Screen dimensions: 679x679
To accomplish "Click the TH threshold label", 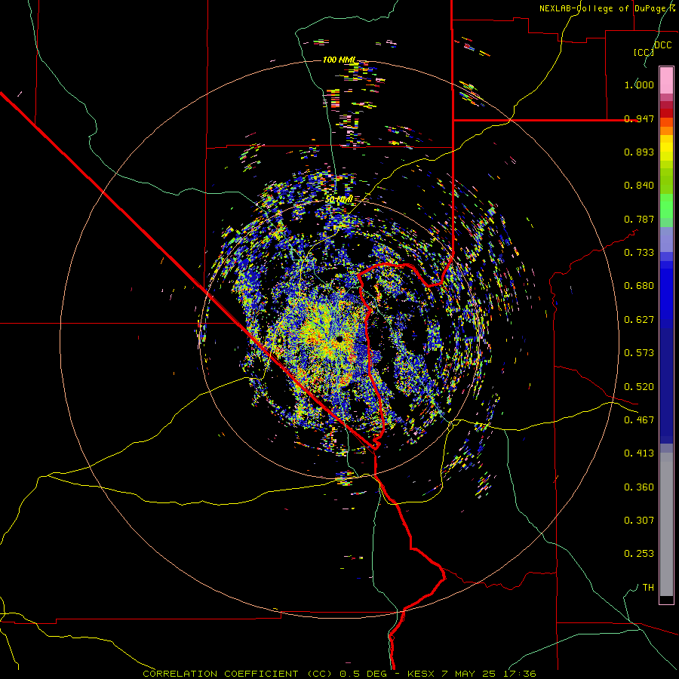I will click(648, 588).
